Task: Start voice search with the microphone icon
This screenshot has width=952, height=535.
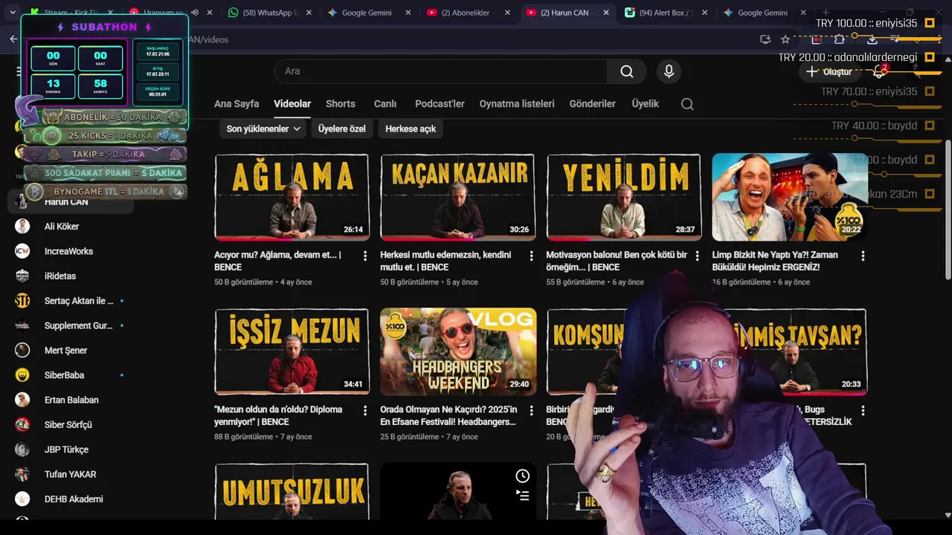Action: point(669,71)
